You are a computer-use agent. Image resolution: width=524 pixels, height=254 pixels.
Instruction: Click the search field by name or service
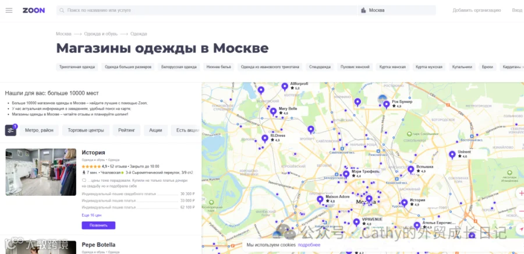(207, 10)
